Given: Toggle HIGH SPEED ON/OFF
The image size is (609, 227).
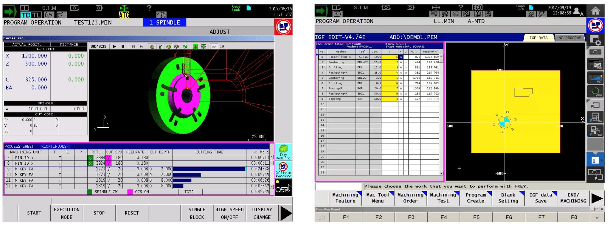Looking at the screenshot, I should [229, 213].
